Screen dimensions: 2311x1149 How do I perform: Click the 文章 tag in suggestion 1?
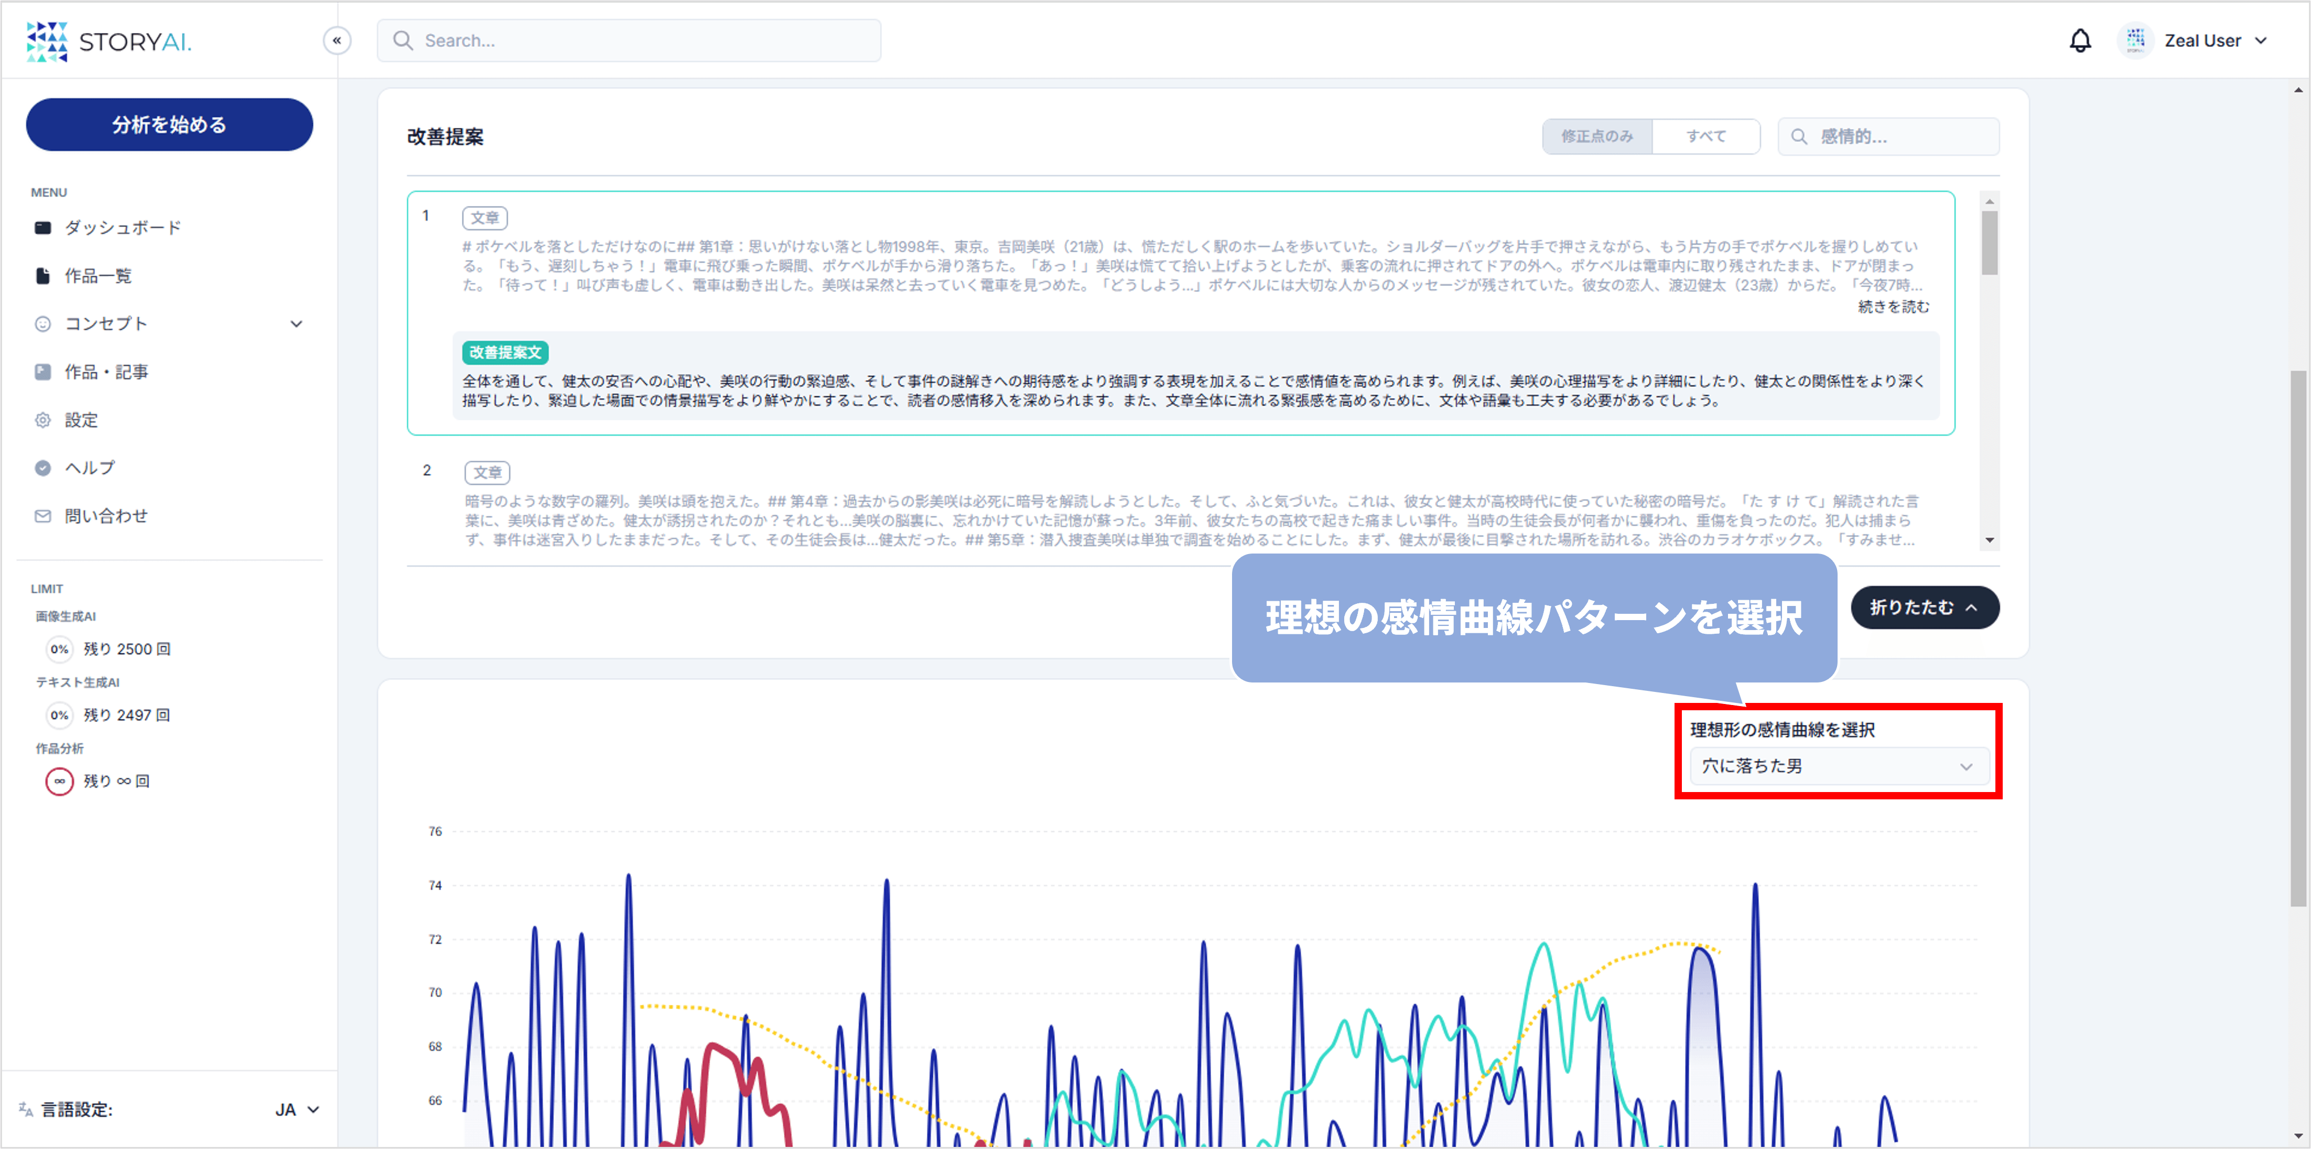(484, 218)
